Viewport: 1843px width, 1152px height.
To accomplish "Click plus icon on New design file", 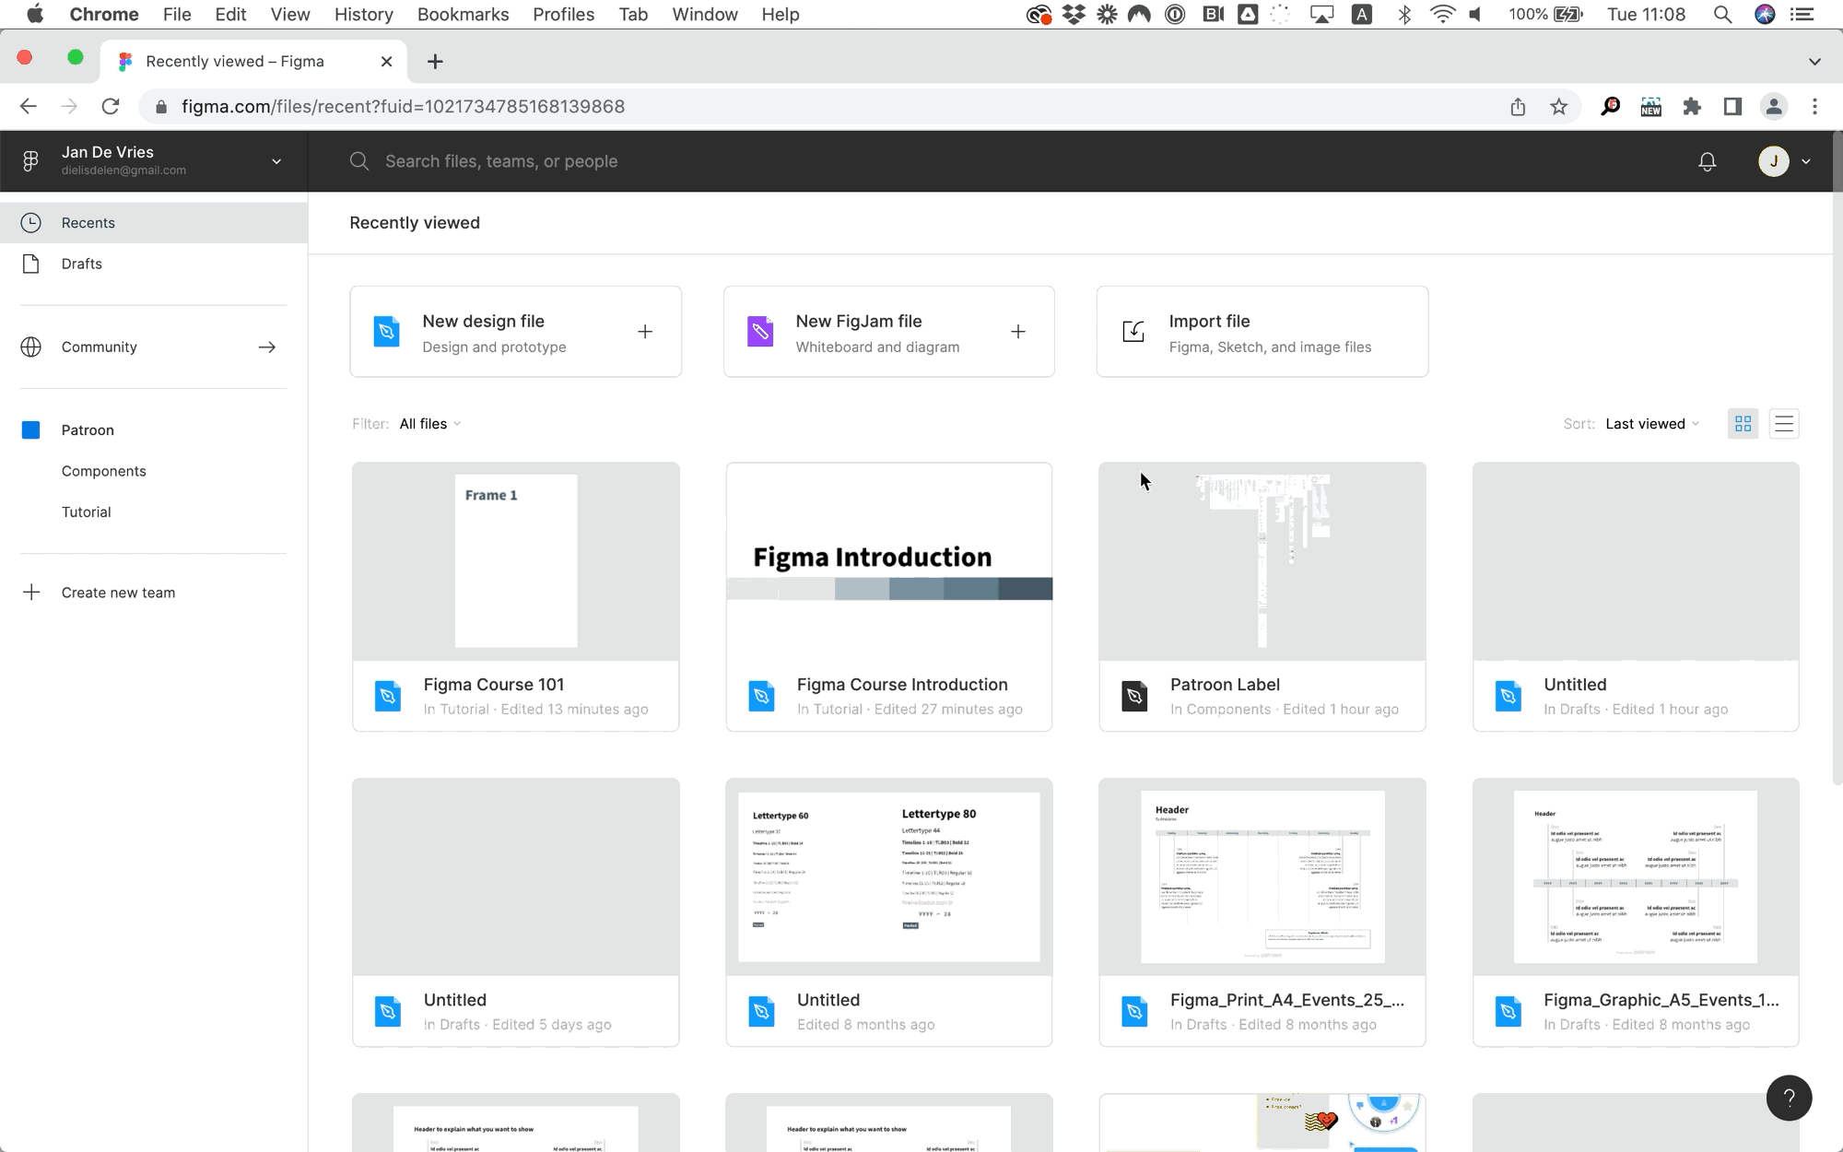I will pyautogui.click(x=645, y=332).
